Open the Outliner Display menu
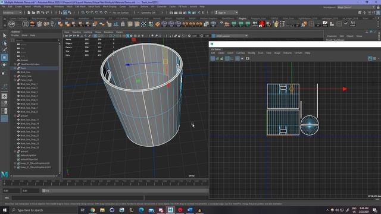 pos(15,36)
